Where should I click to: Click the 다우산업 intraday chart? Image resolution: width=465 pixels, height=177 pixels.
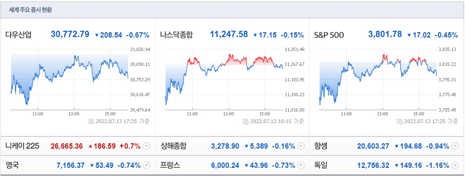70,80
